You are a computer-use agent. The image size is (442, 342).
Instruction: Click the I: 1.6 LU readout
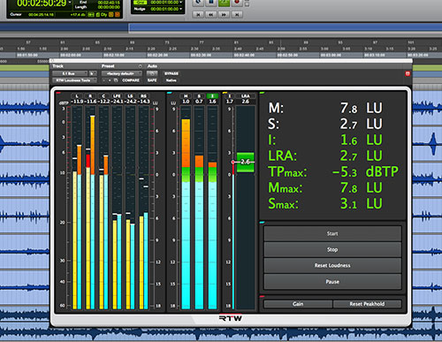tap(325, 140)
